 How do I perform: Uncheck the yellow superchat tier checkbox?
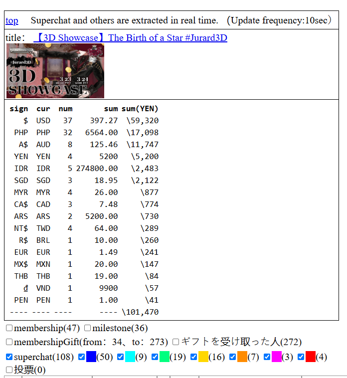click(x=194, y=357)
